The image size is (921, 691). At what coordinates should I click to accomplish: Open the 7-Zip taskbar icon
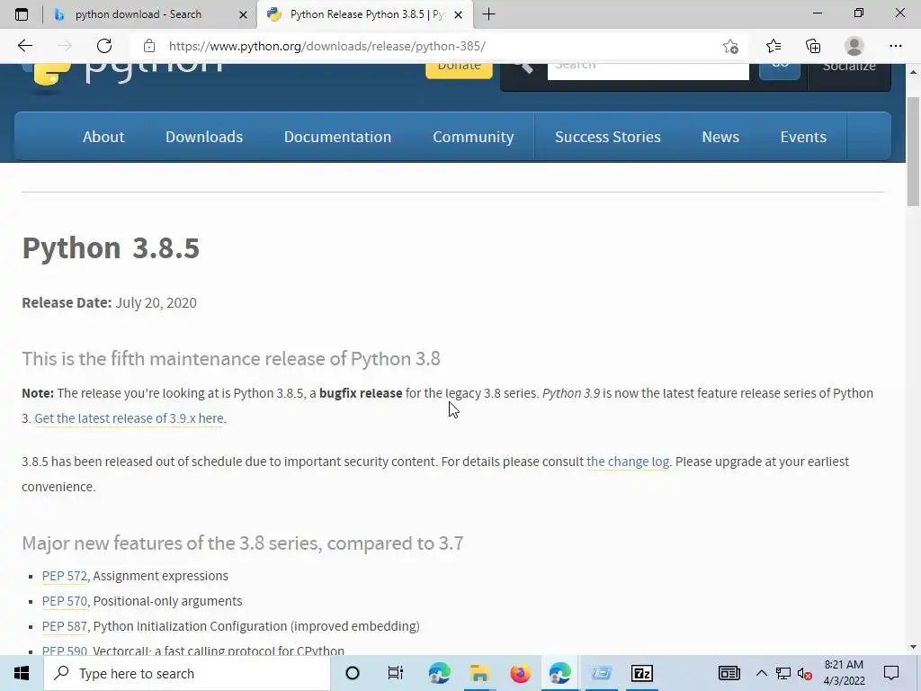[641, 673]
